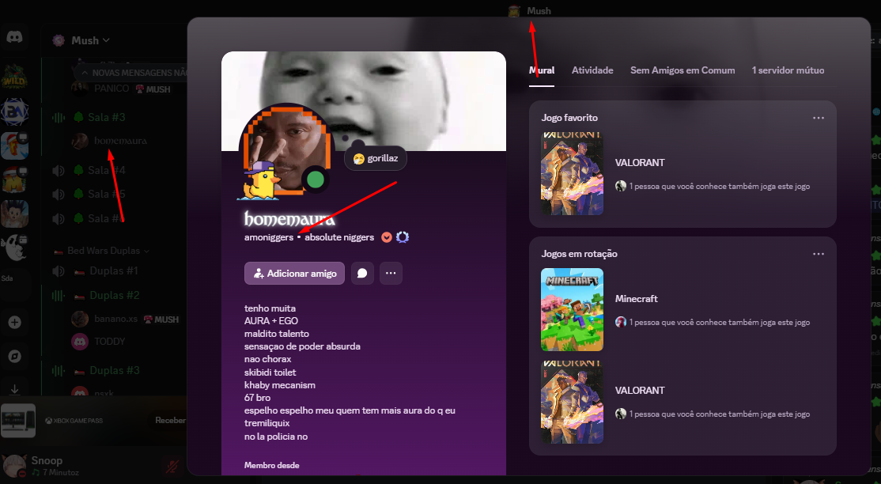Click the Sala #6 voice channel

click(107, 219)
